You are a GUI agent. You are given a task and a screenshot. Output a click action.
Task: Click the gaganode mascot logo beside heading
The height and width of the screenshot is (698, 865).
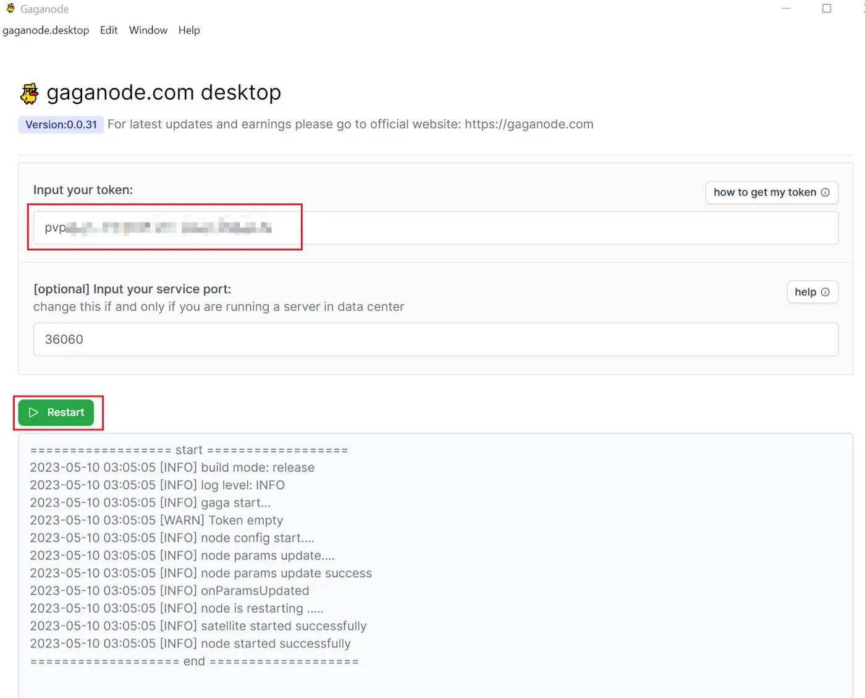29,93
